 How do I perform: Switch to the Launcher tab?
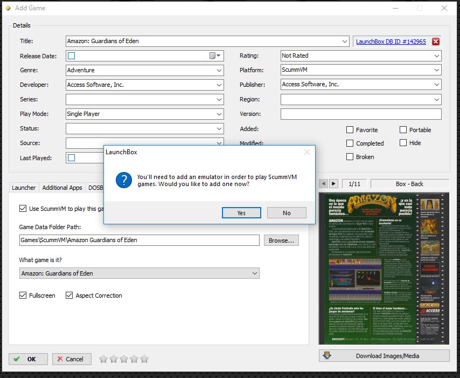[x=24, y=188]
